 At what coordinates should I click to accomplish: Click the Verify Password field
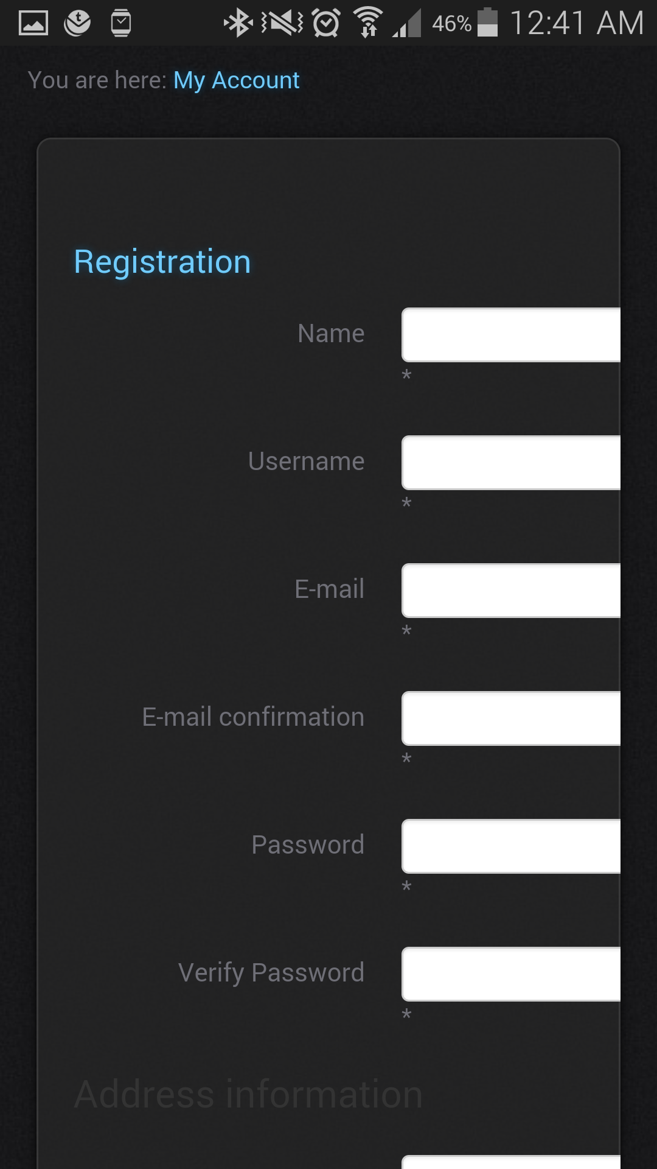[x=511, y=974]
